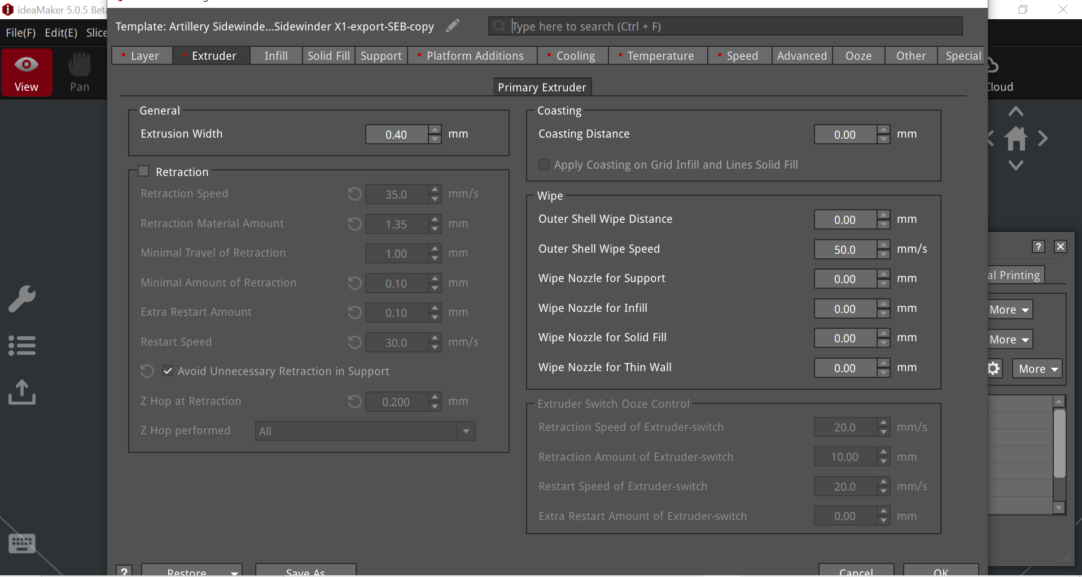
Task: Click the view up arrow above home
Action: pos(1016,112)
